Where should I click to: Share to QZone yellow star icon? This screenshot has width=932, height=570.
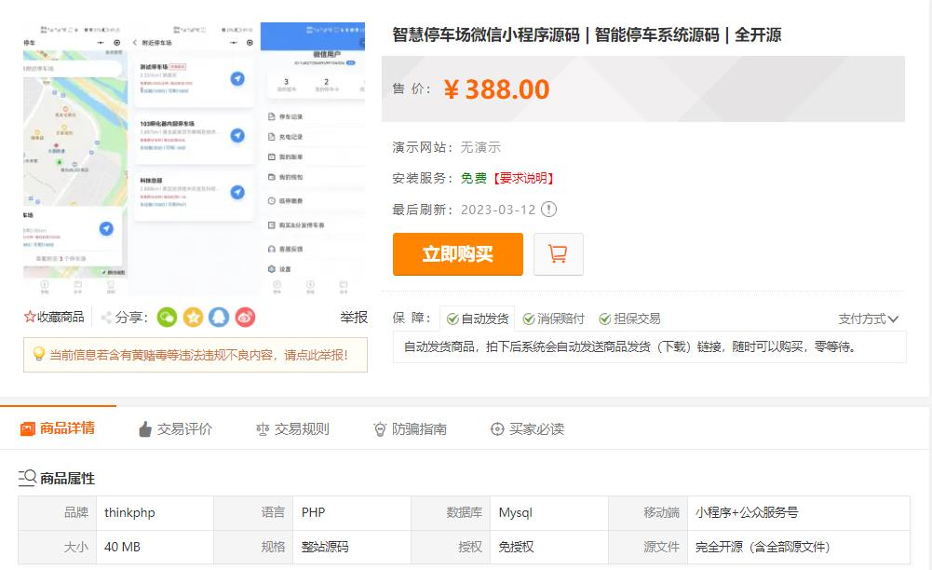[193, 318]
